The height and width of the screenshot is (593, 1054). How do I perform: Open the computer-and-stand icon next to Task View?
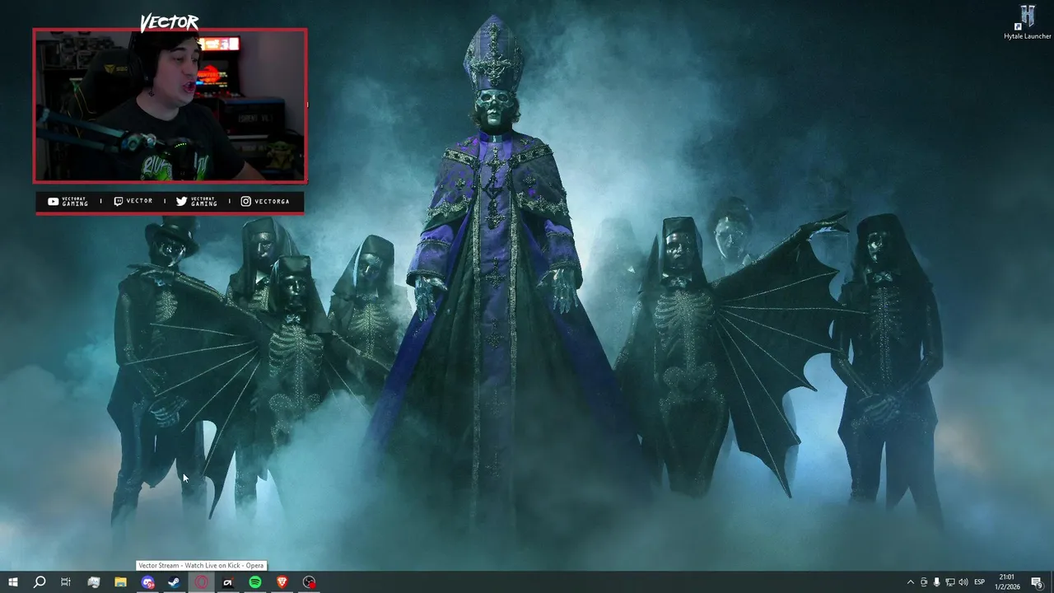pos(93,582)
